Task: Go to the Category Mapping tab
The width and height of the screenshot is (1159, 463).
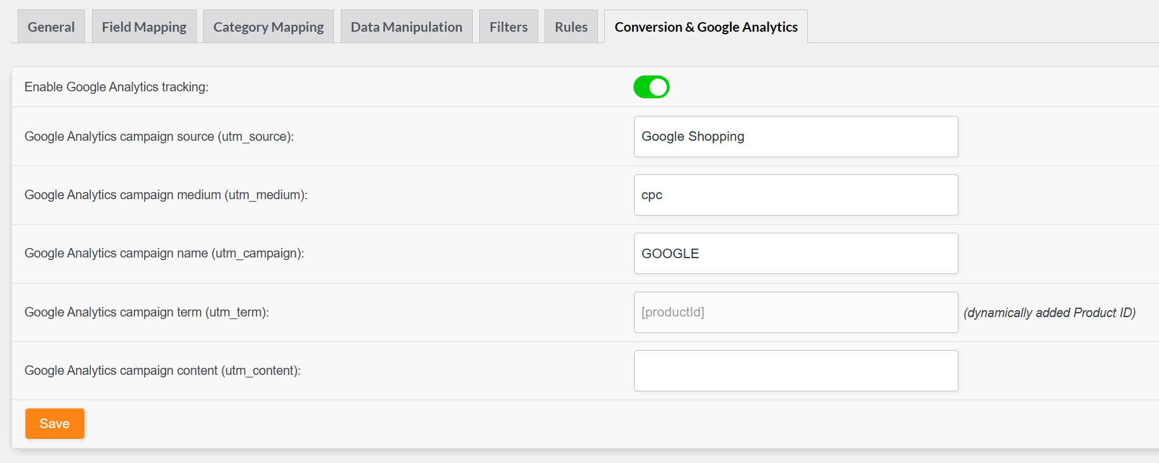Action: [268, 27]
